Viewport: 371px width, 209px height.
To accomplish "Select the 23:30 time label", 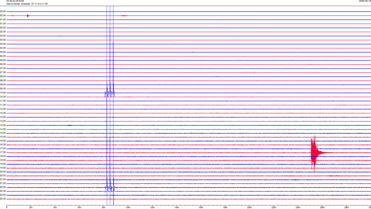I will [x=3, y=199].
